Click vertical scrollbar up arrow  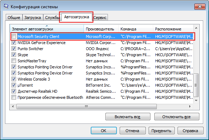[x=196, y=28]
